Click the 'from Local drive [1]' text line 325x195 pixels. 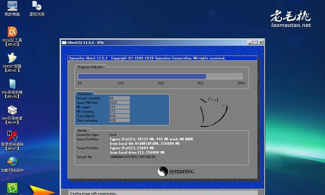point(137,153)
